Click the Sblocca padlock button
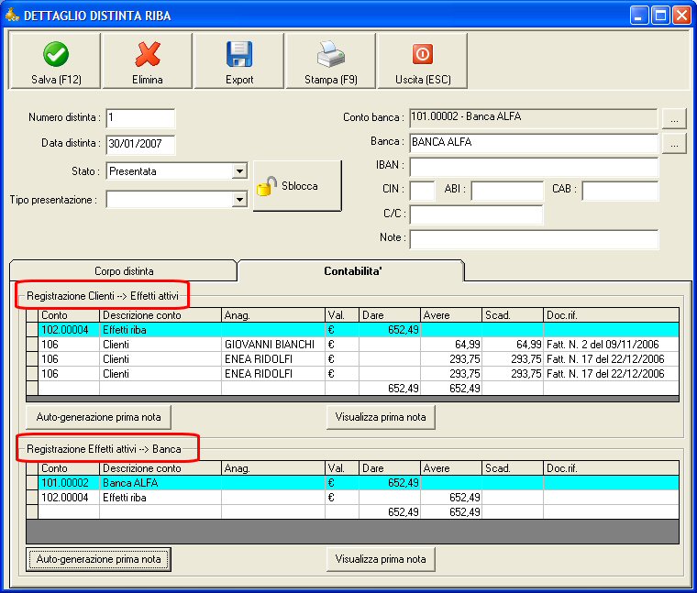697x593 pixels. click(x=296, y=186)
